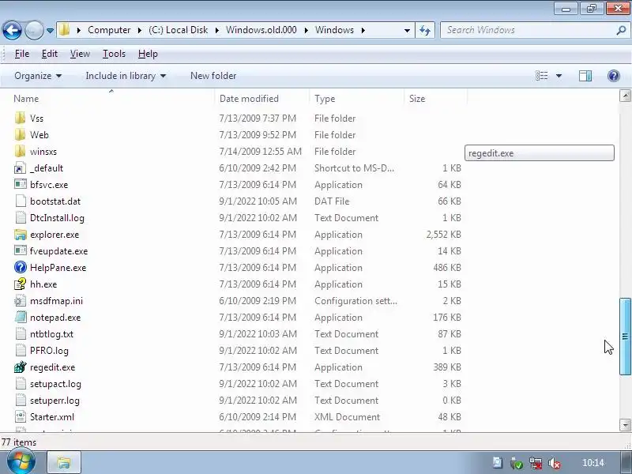
Task: Click Windows.old.000 breadcrumb
Action: point(261,30)
